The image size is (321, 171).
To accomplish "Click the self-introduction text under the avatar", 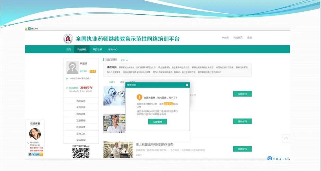I will tap(80, 78).
